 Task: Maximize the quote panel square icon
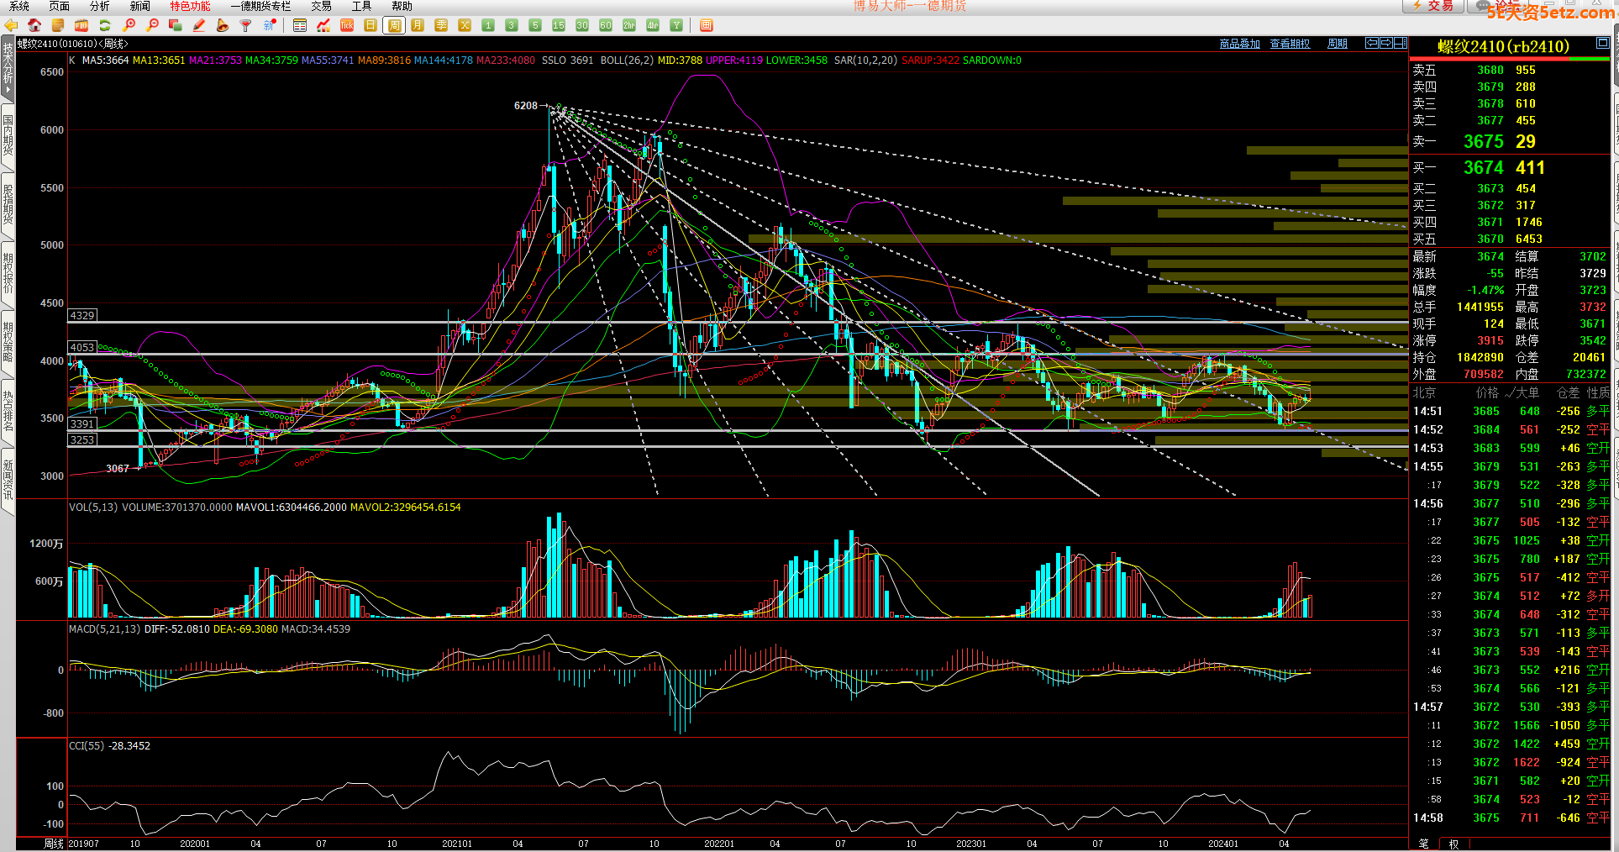pyautogui.click(x=1602, y=43)
